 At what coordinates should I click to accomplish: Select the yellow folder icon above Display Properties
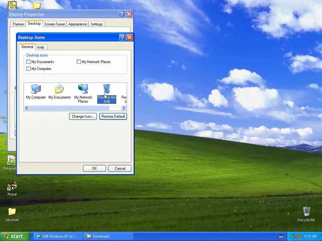36,6
